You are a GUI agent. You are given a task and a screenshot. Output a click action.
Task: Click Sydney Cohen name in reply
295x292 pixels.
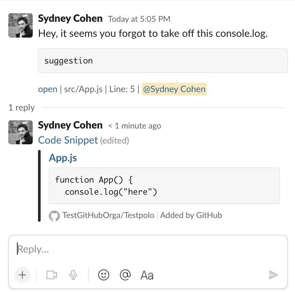pos(70,126)
